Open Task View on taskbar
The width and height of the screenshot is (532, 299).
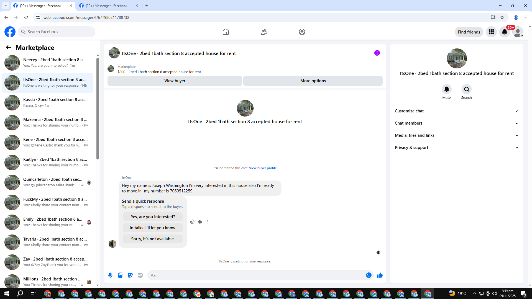tap(33, 293)
